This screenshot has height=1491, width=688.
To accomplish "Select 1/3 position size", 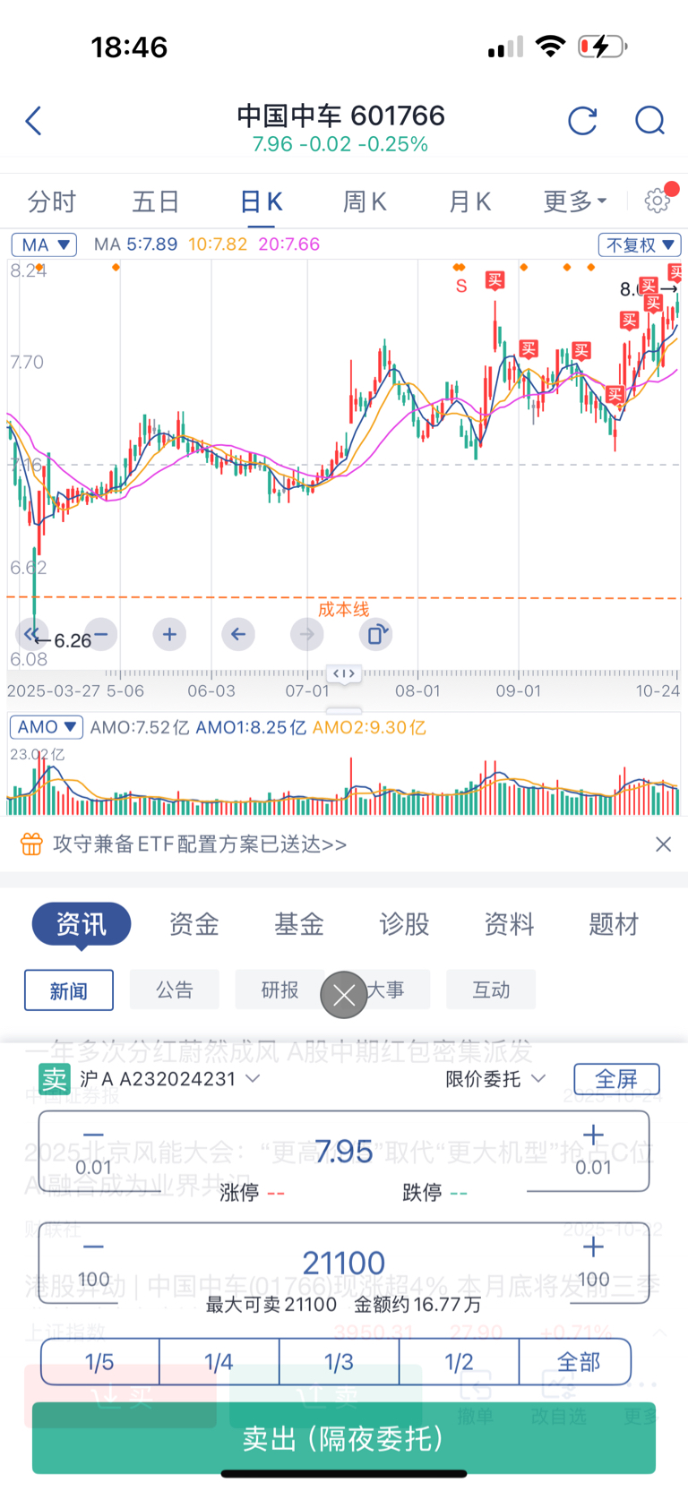I will pyautogui.click(x=339, y=1362).
